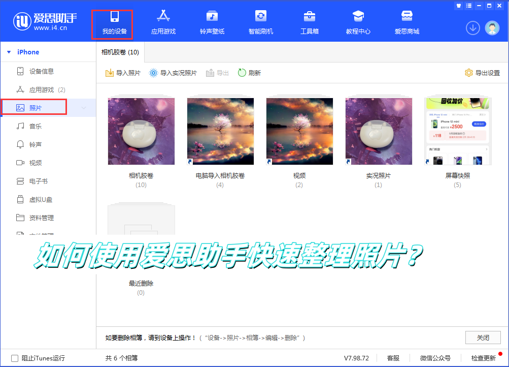509x367 pixels.
Task: Select 音乐 in the sidebar
Action: 48,126
